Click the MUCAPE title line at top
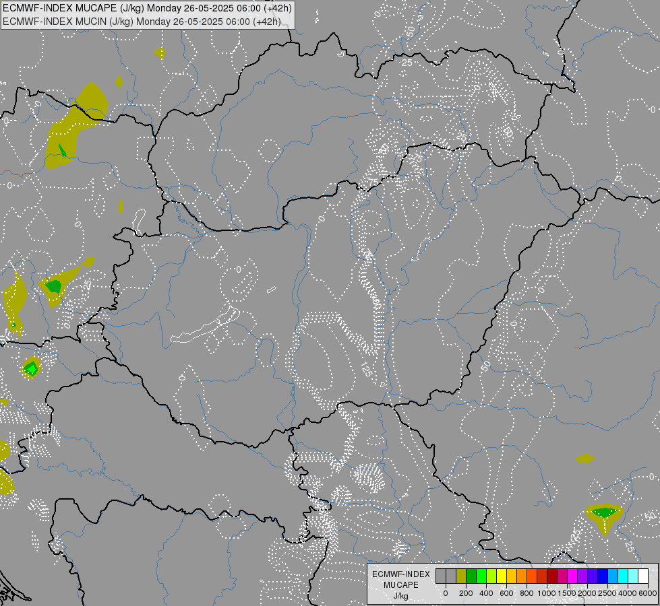Screen dimensions: 660x606 tap(147, 7)
